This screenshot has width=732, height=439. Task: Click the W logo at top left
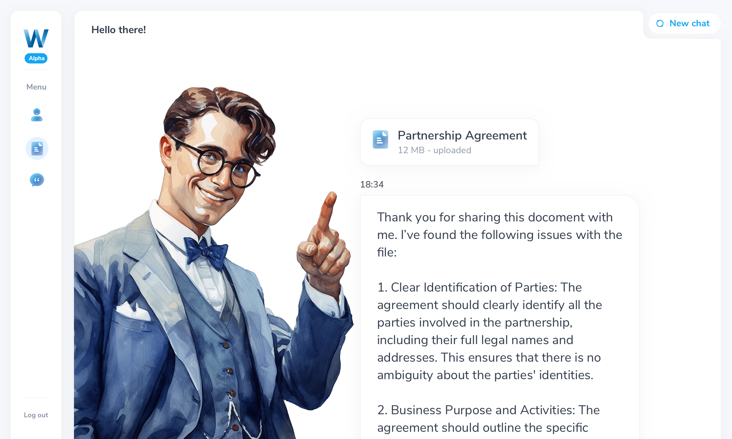point(36,38)
